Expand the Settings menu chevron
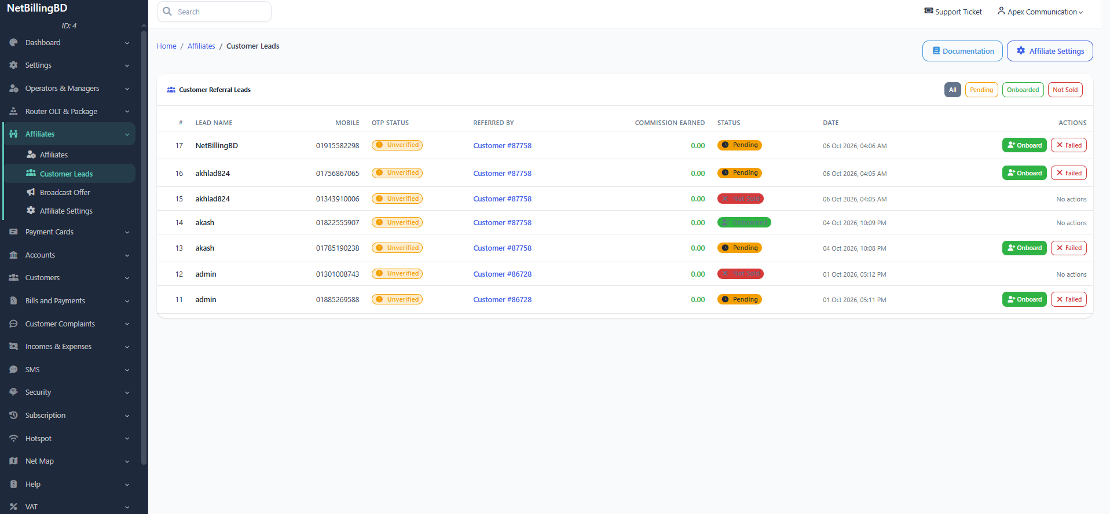 point(127,65)
